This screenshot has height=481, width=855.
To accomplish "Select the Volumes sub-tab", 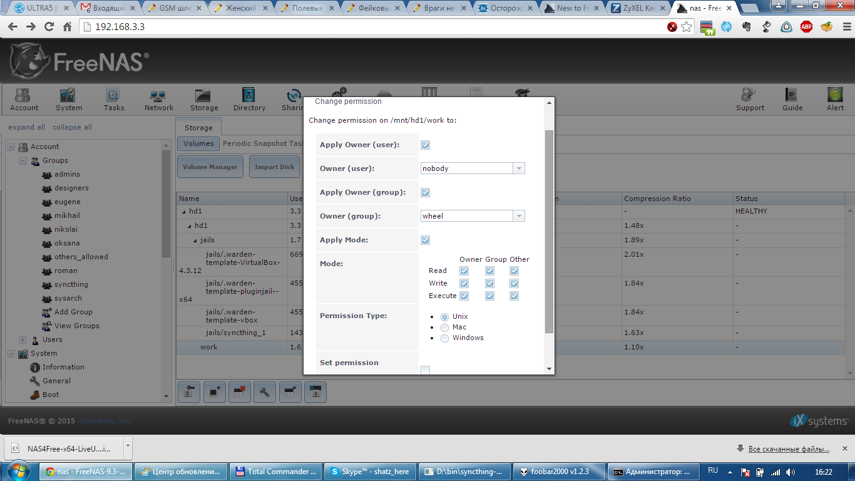I will pos(198,143).
